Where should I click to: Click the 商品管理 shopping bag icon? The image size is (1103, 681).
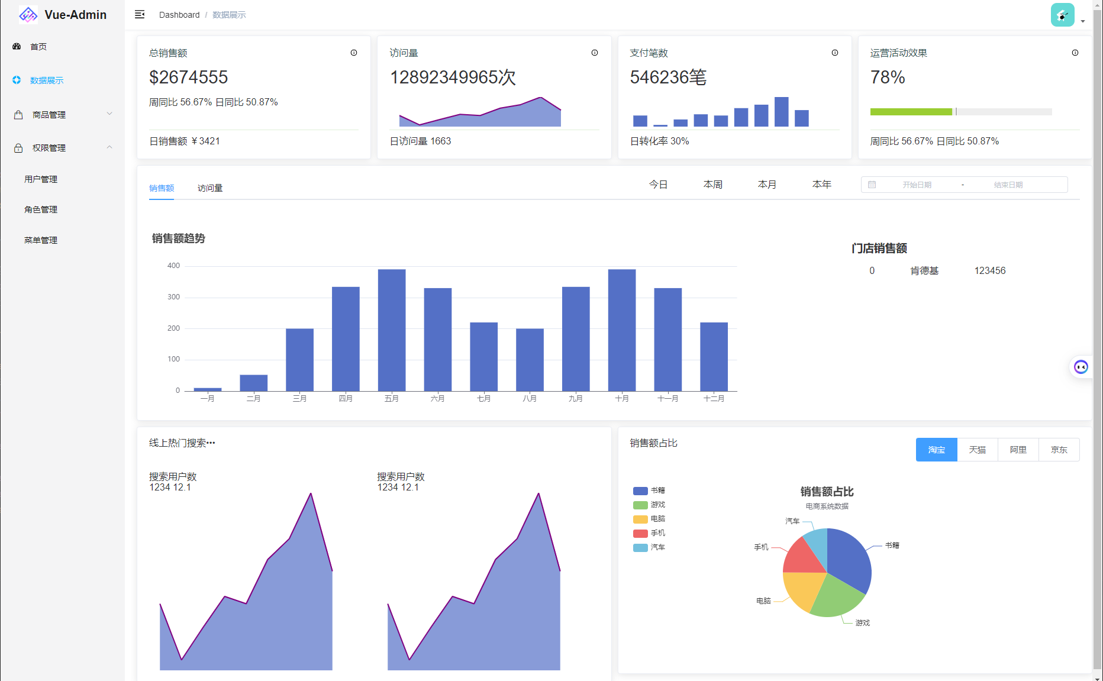point(18,115)
